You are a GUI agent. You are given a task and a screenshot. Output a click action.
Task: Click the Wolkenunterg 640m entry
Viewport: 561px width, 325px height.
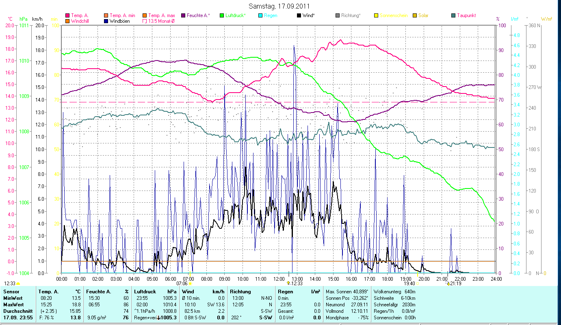[x=394, y=292]
